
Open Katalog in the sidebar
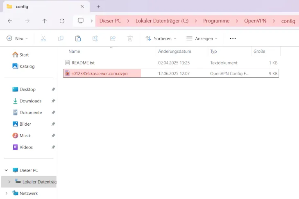click(23, 66)
